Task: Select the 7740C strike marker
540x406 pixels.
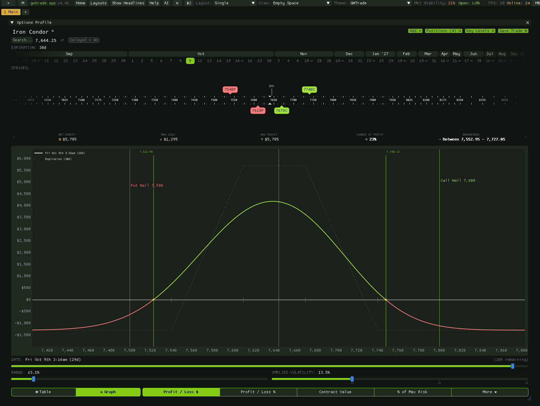Action: 309,89
